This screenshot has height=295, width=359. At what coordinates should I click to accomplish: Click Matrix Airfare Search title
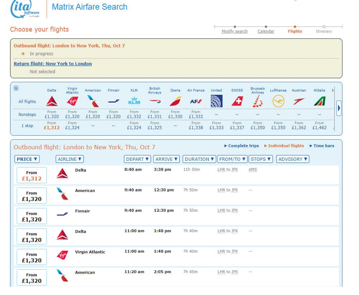[x=89, y=7]
